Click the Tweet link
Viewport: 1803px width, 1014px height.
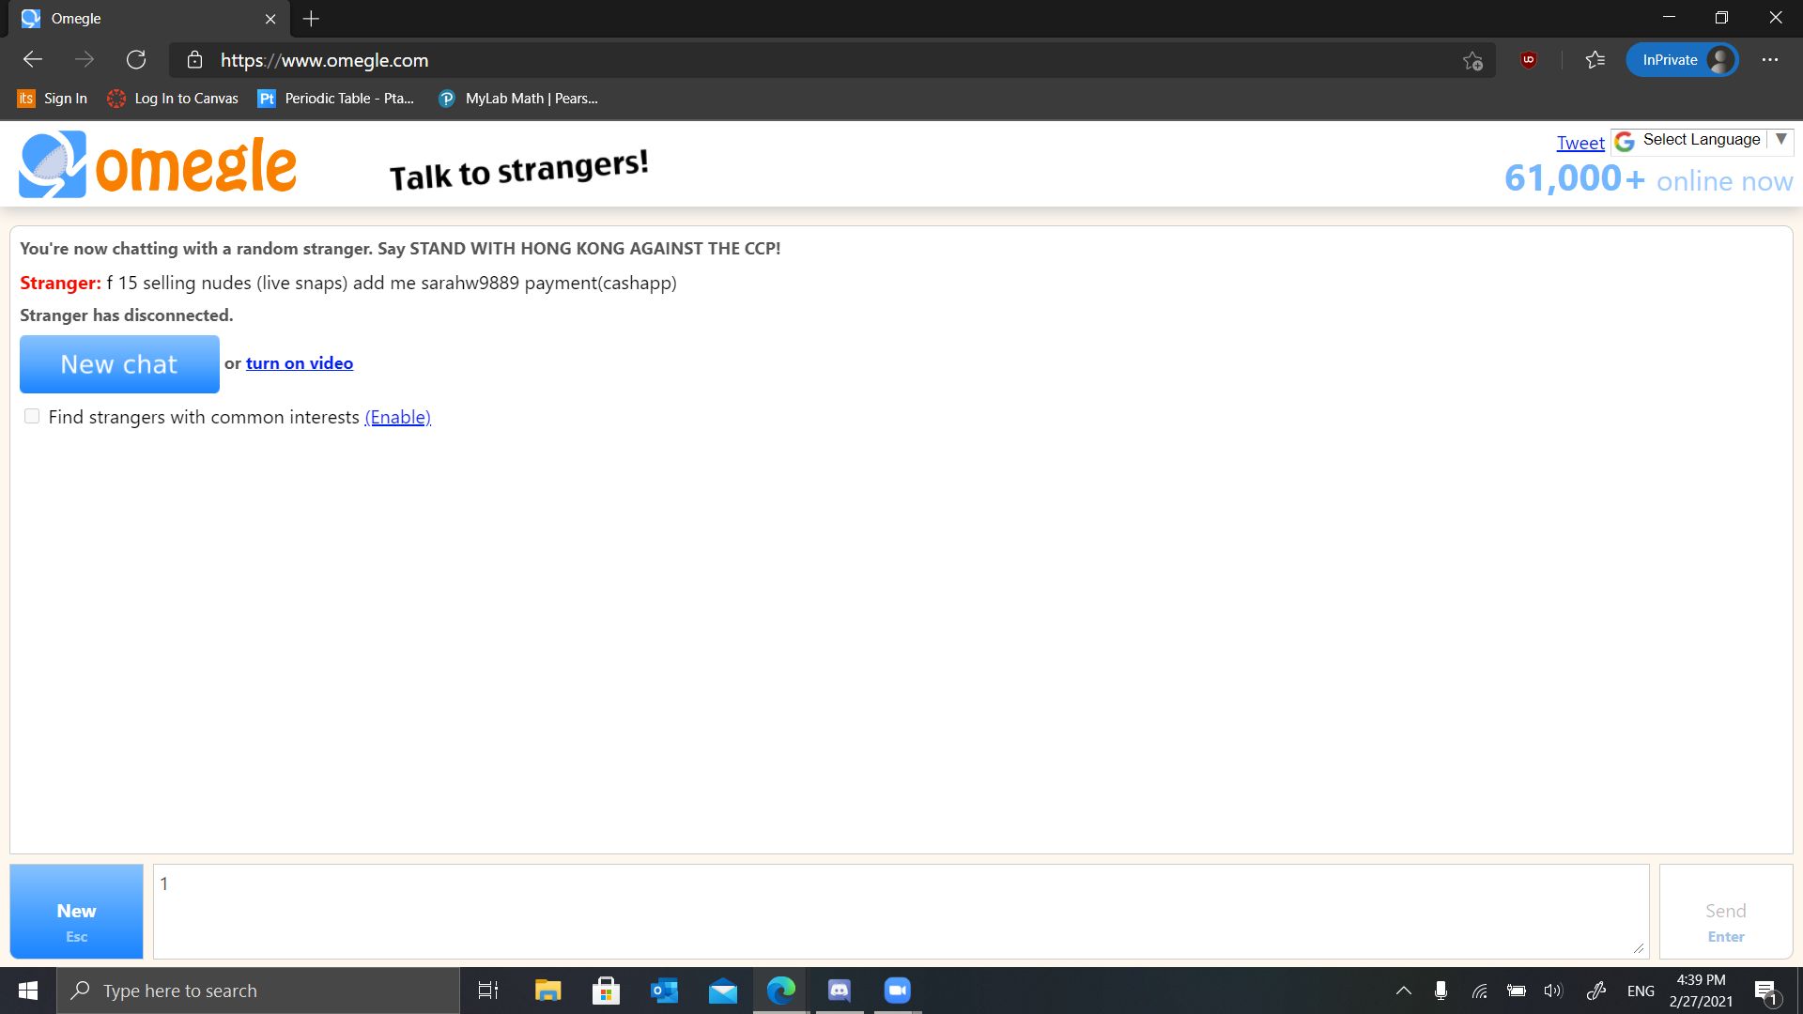pos(1580,142)
